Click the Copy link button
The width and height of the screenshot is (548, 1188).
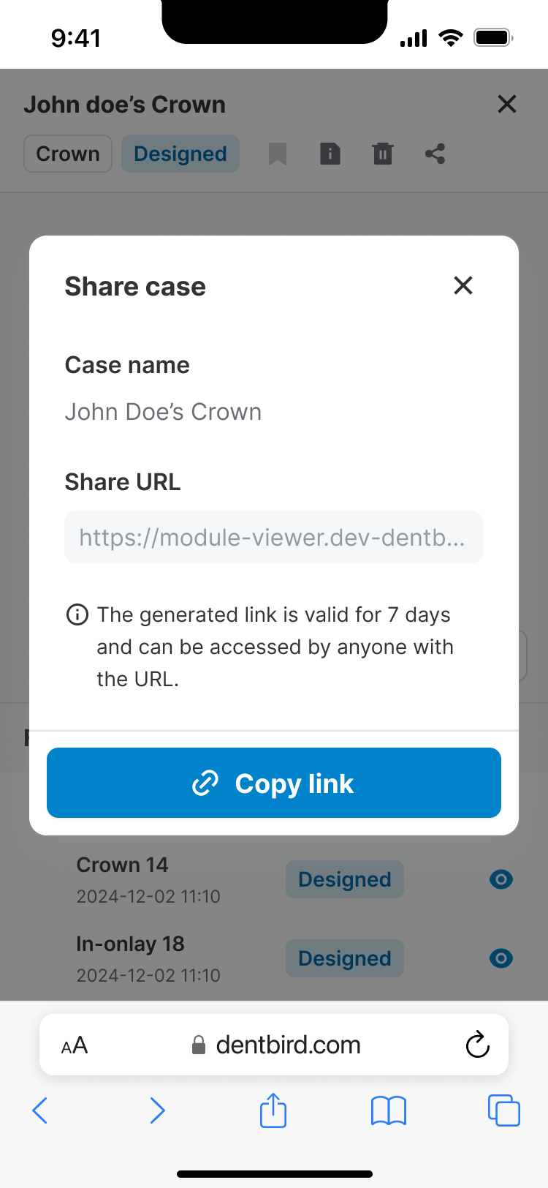pyautogui.click(x=274, y=783)
